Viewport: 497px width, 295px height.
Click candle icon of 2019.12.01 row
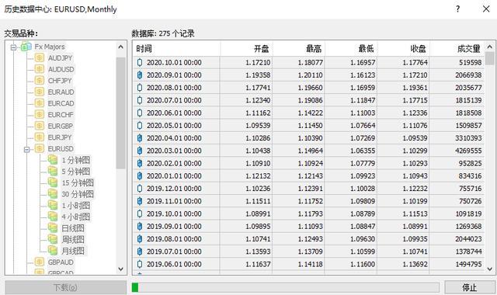tap(140, 189)
